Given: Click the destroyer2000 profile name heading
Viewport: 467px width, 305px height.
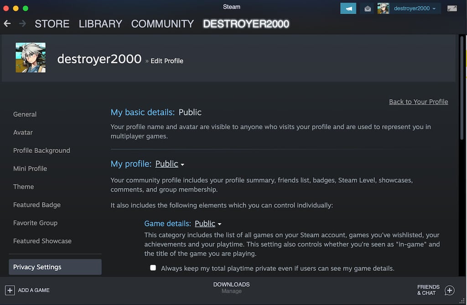Looking at the screenshot, I should pos(99,59).
